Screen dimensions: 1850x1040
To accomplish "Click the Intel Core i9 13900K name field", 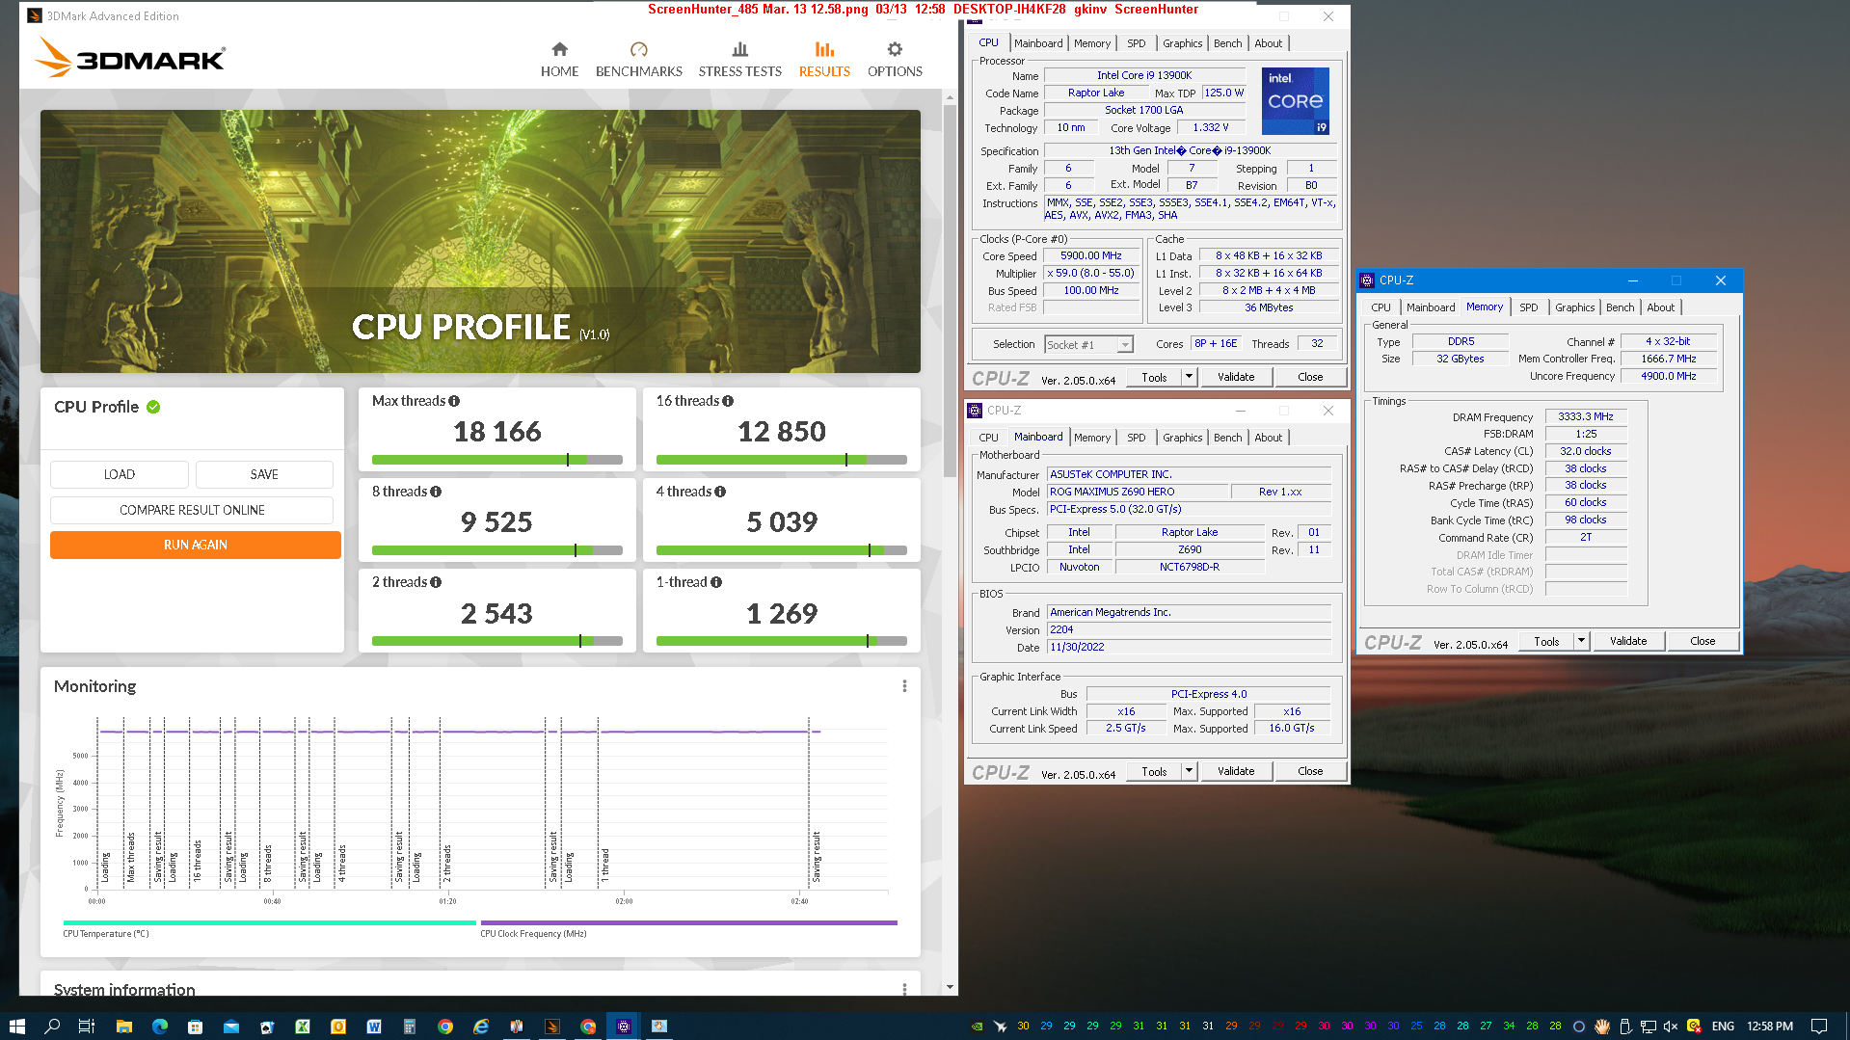I will pyautogui.click(x=1144, y=75).
